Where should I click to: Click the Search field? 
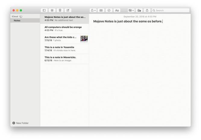point(171,10)
